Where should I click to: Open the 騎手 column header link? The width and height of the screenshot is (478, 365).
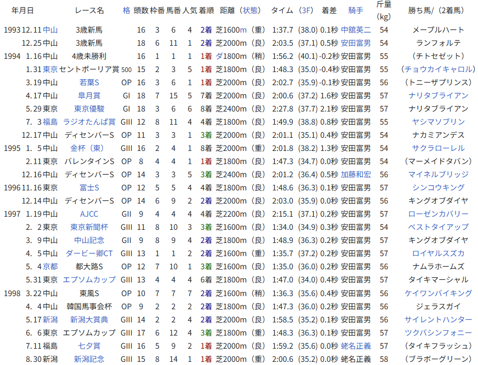click(x=356, y=10)
